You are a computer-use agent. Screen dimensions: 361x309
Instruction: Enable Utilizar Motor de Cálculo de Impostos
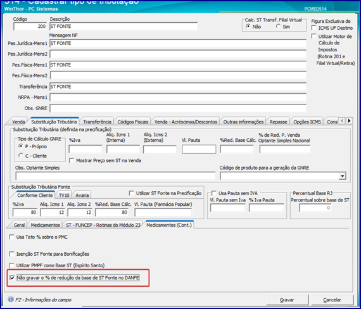(x=313, y=36)
